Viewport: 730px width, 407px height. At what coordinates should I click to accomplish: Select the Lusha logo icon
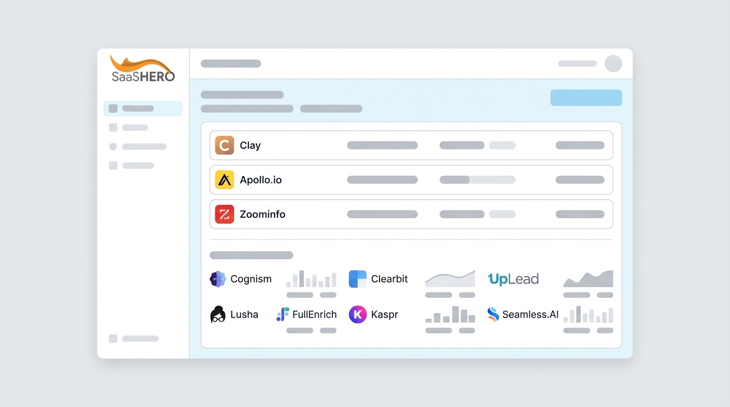217,314
